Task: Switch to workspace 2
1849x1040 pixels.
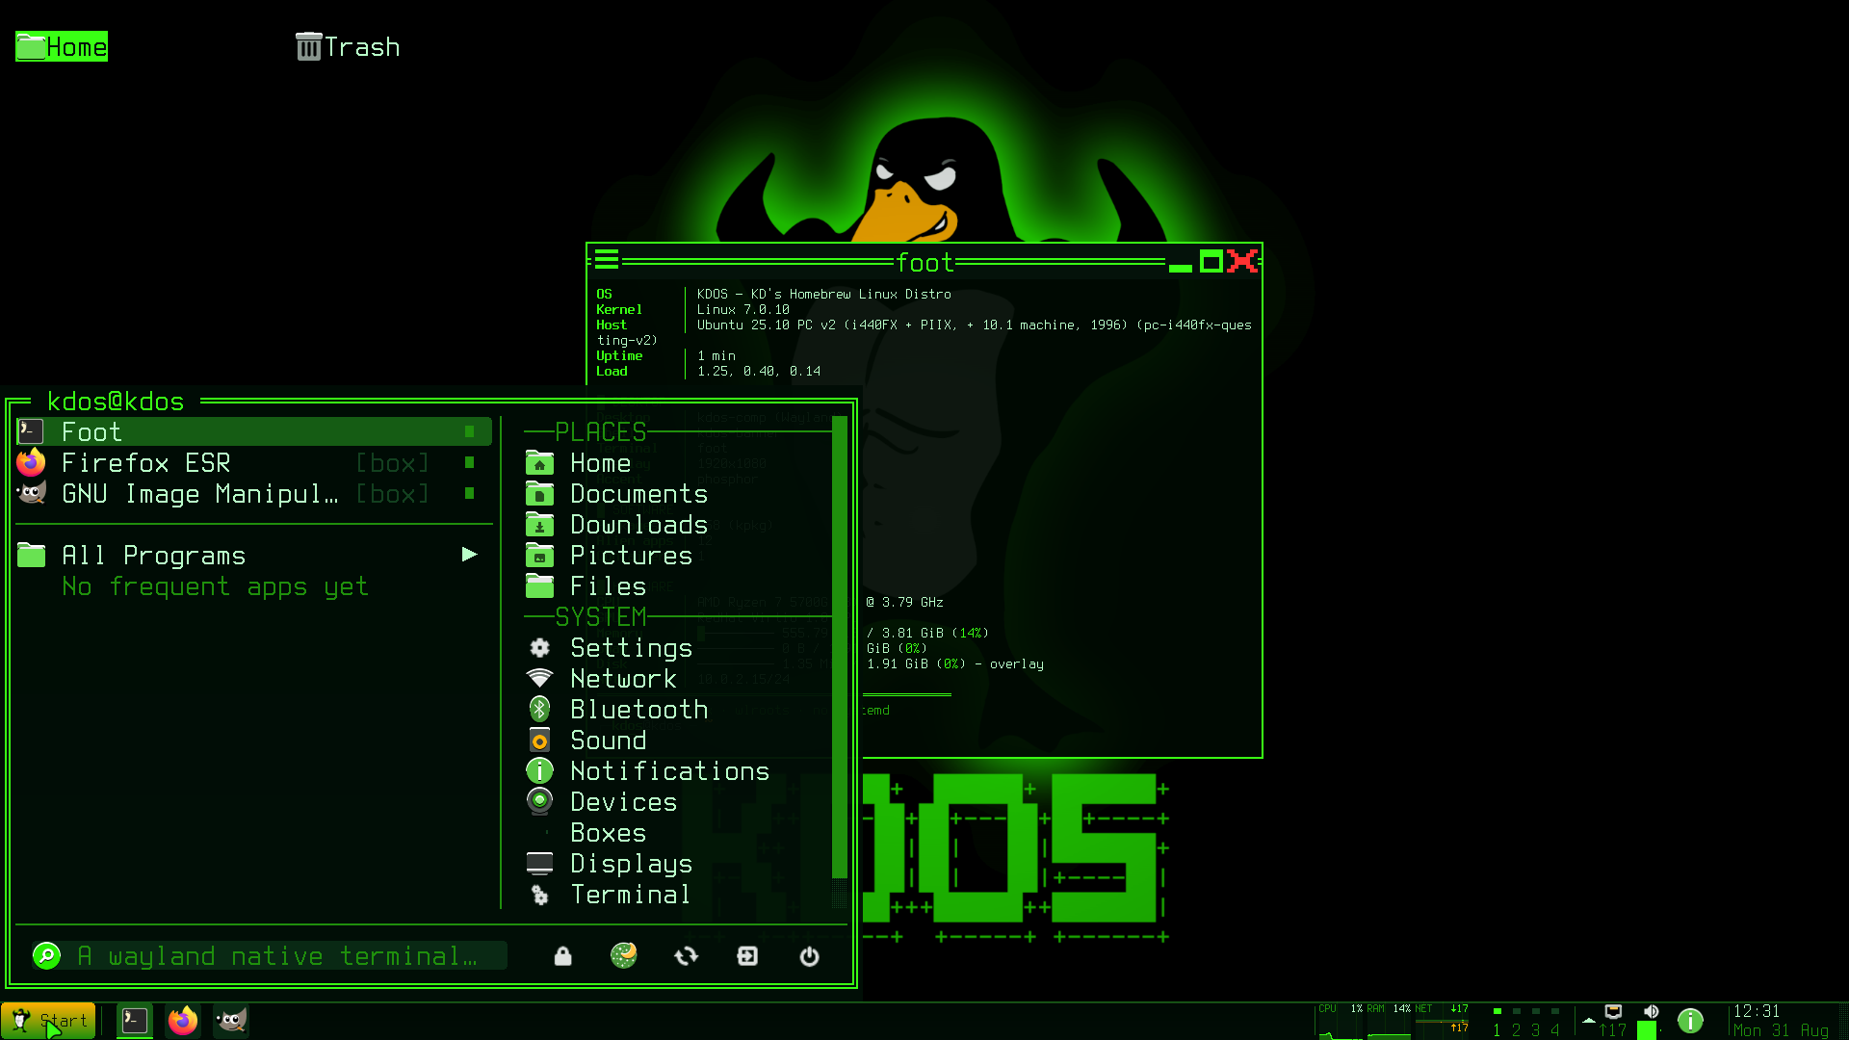Action: point(1516,1023)
